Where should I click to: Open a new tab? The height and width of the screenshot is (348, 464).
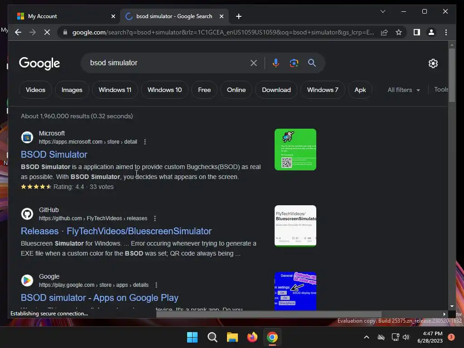point(239,16)
